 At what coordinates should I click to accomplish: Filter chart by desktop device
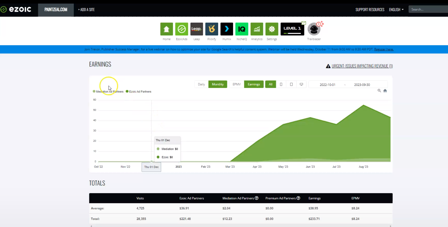(301, 84)
